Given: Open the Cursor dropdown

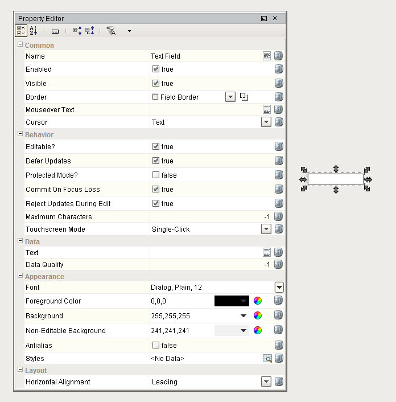Looking at the screenshot, I should point(266,122).
